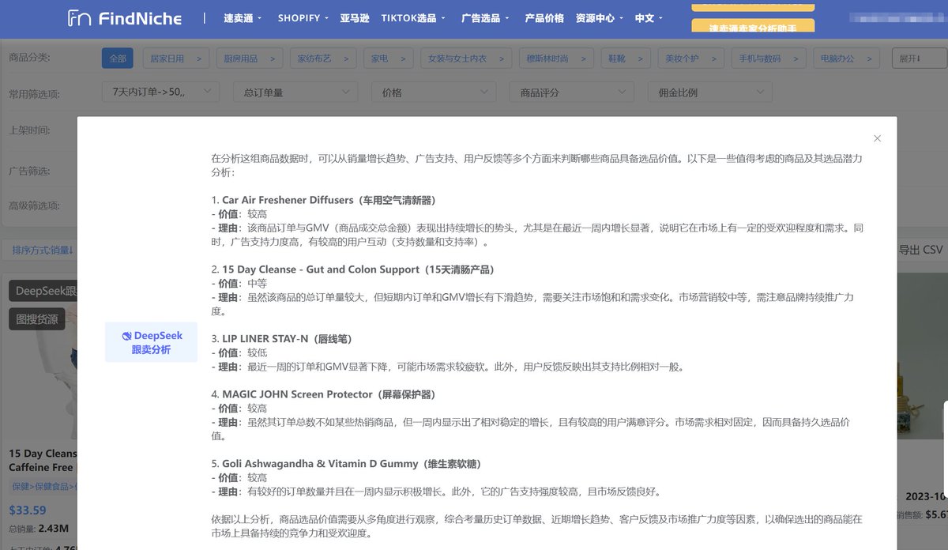
Task: Close the DeepSeek analysis dialog with the X
Action: [877, 137]
